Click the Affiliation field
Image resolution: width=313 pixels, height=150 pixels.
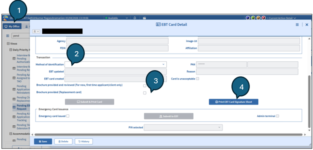pos(249,48)
